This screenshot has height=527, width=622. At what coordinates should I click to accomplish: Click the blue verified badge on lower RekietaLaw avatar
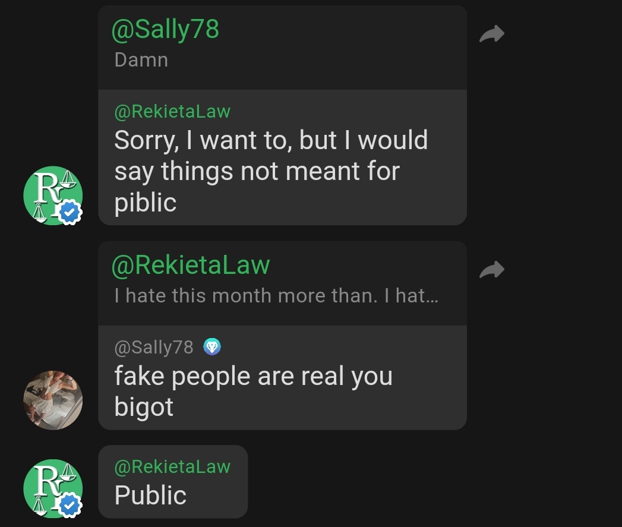click(70, 506)
